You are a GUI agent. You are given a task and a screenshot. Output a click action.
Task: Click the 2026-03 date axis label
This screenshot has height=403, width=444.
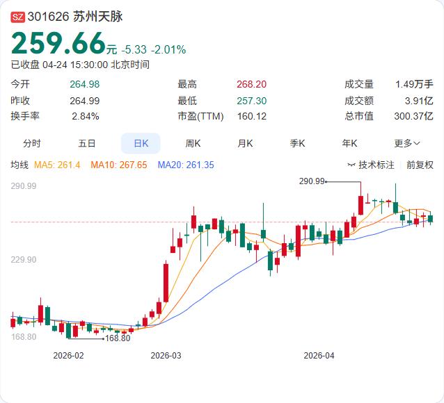pyautogui.click(x=166, y=356)
